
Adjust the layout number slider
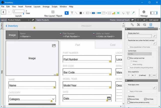(23, 14)
